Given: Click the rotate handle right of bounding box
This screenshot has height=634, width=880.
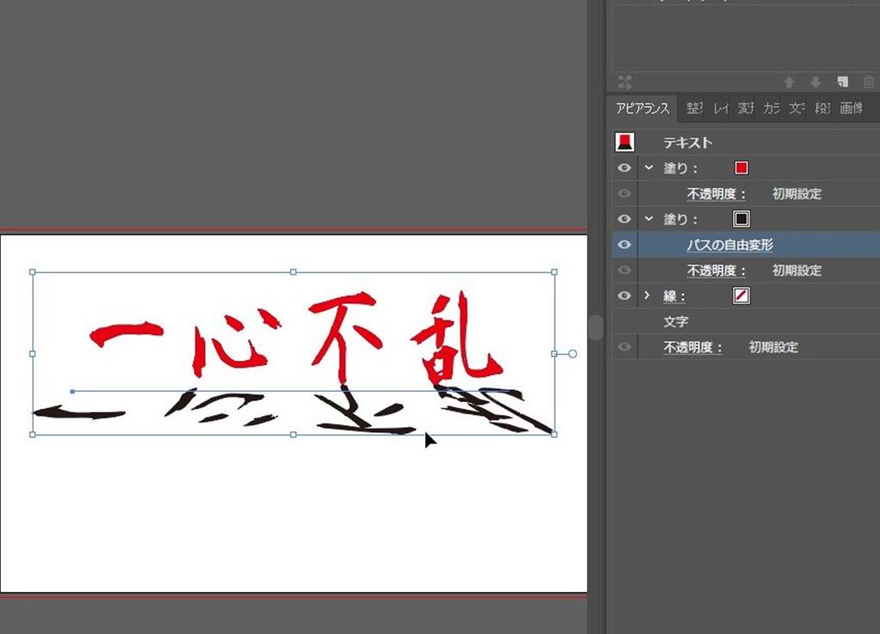Looking at the screenshot, I should (573, 353).
